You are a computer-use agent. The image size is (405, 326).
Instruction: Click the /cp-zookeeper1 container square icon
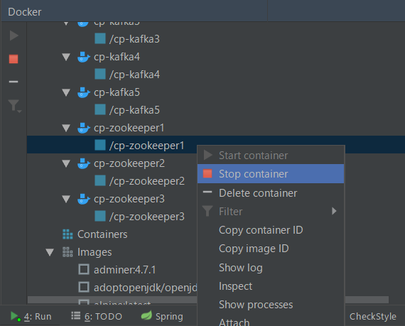point(100,145)
